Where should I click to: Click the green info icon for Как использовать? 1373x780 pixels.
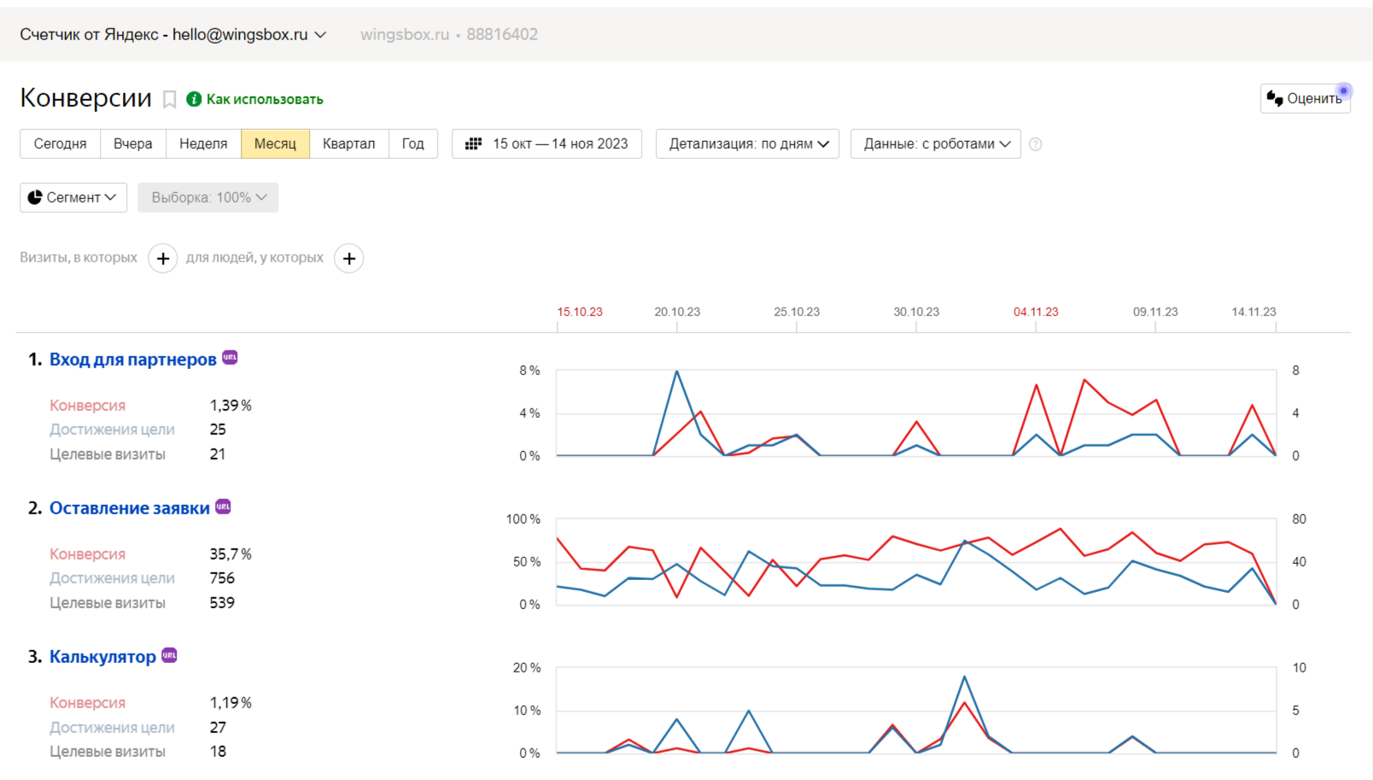[x=194, y=99]
